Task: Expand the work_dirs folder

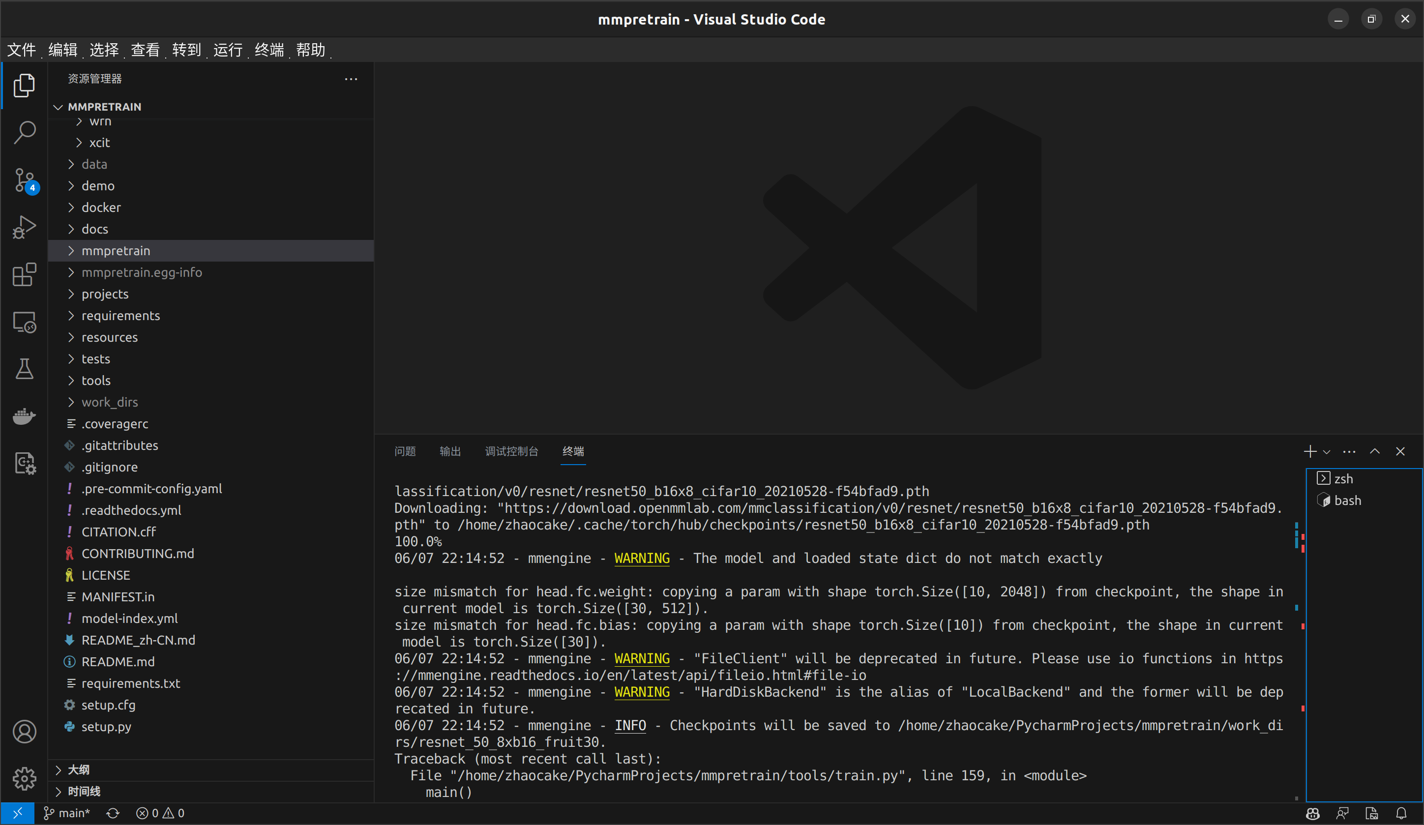Action: tap(211, 402)
